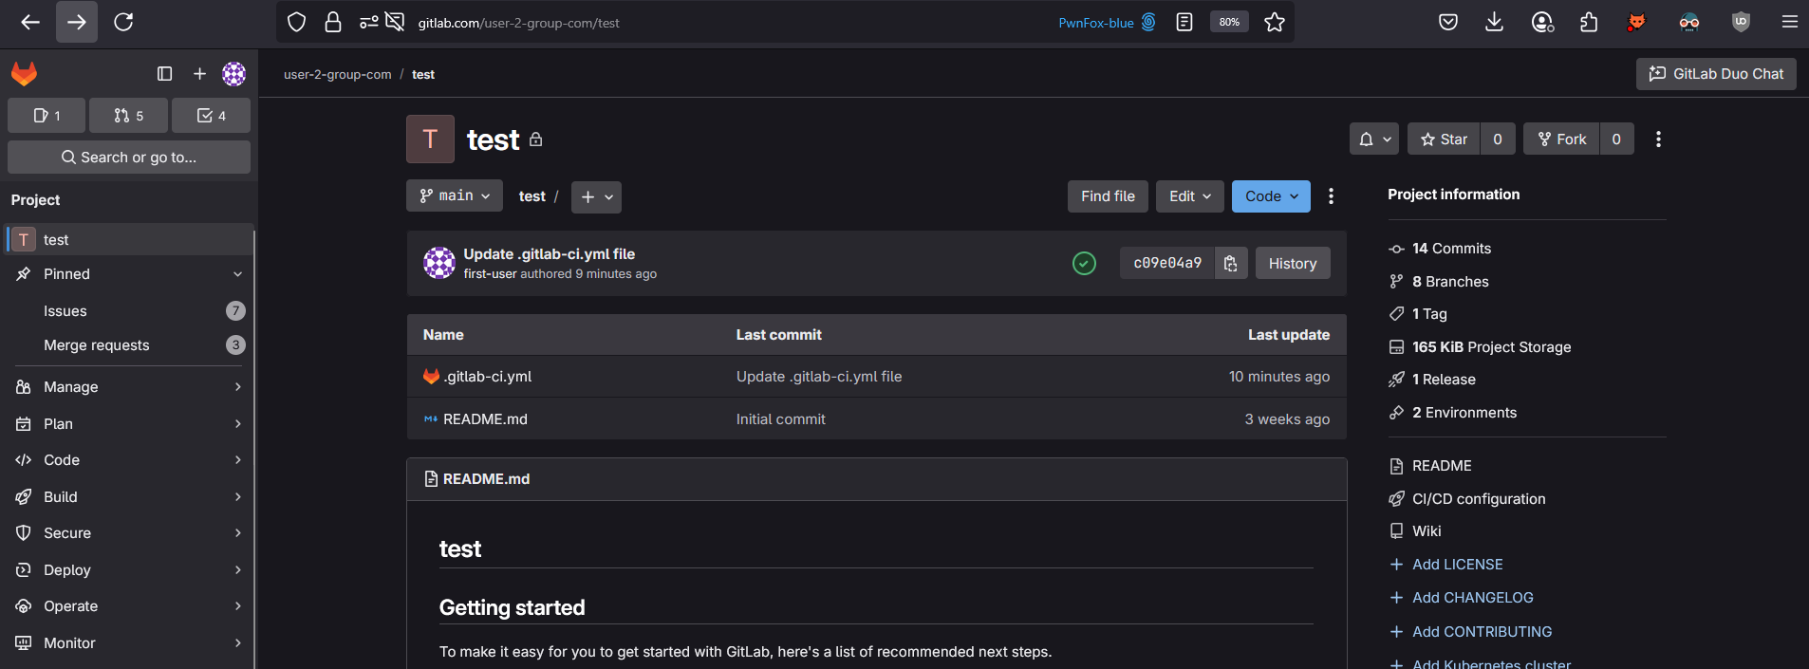Click the Search or go to field

click(129, 158)
